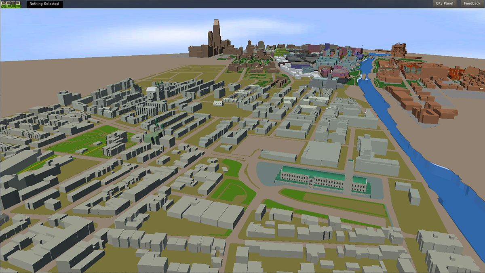This screenshot has height=273, width=485.
Task: Select the white domed building model
Action: [x=152, y=92]
